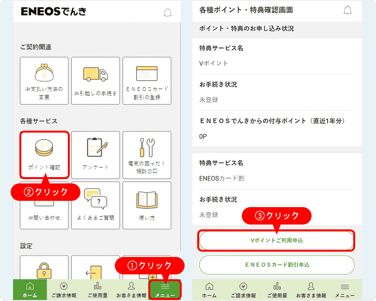
Task: Click the Vポイントご利用申込 button
Action: [277, 241]
